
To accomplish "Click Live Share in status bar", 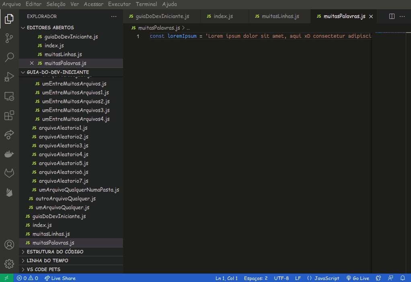I will (x=60, y=278).
